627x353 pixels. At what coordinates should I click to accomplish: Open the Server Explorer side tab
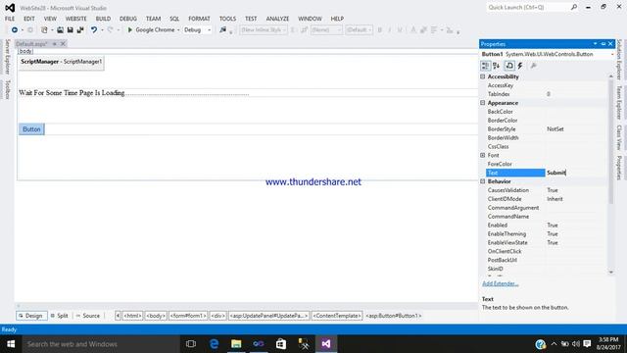click(7, 57)
